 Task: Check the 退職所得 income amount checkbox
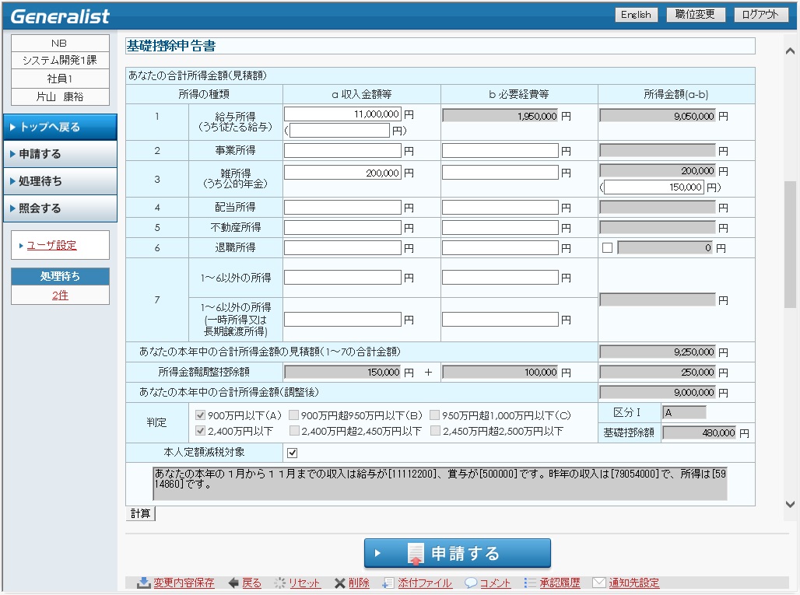click(608, 248)
